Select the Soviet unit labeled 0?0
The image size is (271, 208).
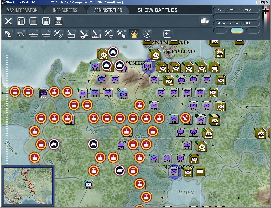pos(220,53)
